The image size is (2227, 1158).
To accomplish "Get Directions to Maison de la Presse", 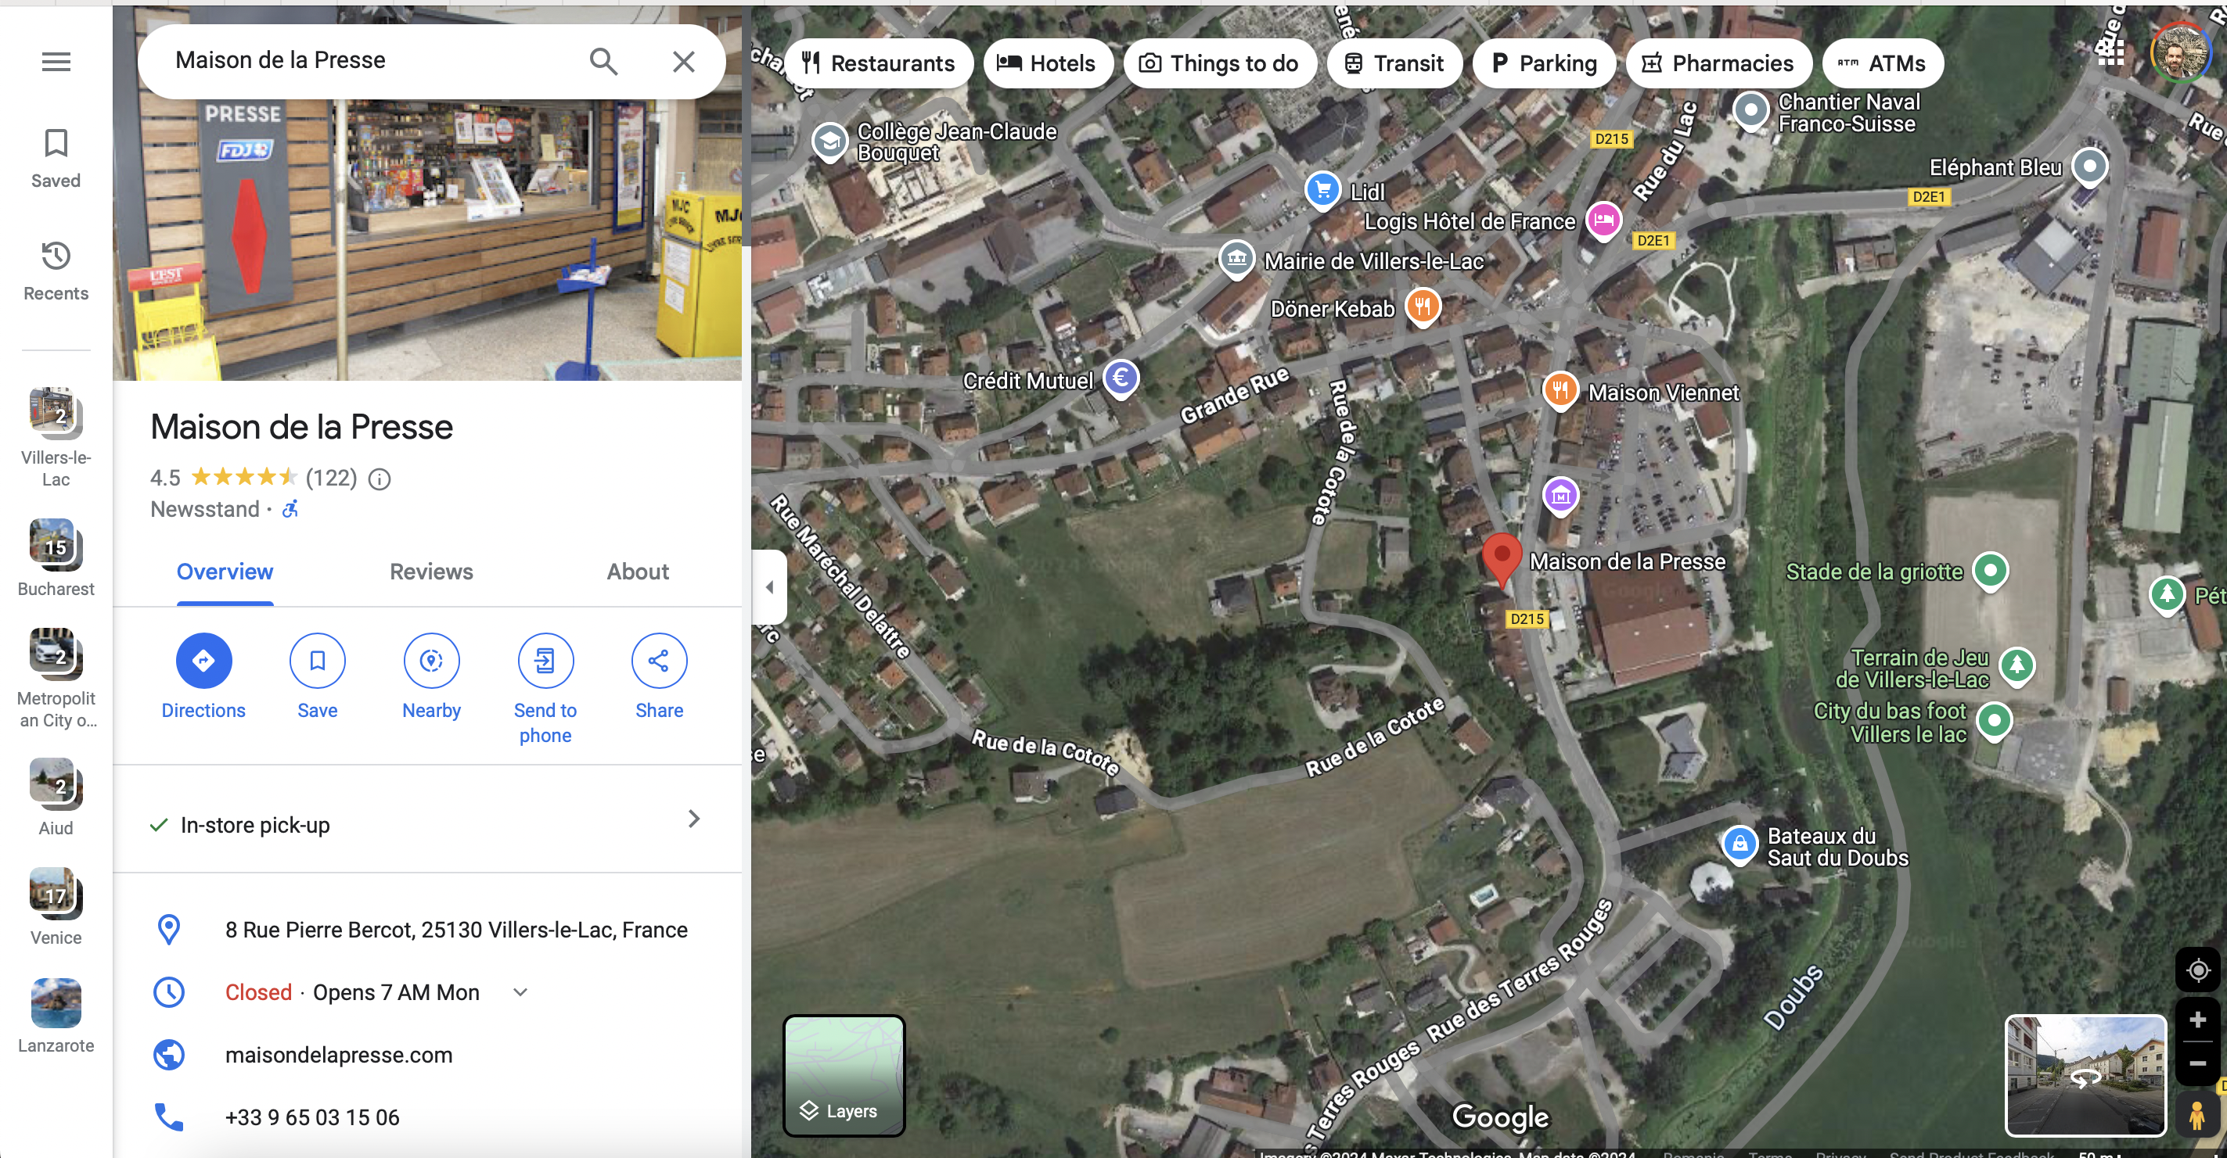I will [x=204, y=661].
